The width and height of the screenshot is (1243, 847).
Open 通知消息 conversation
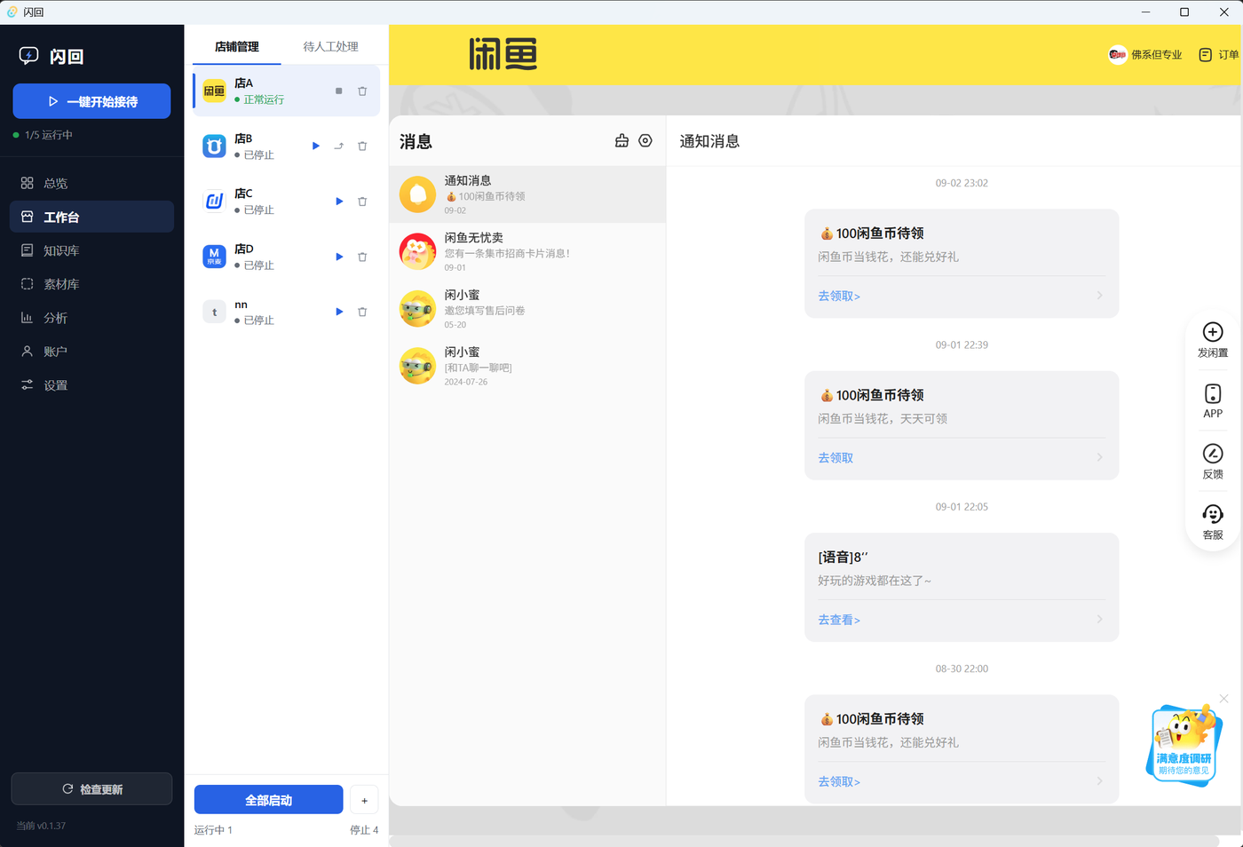click(x=527, y=194)
